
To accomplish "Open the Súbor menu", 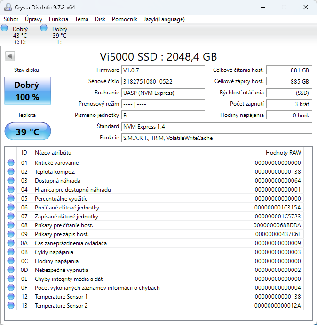I will pyautogui.click(x=11, y=19).
